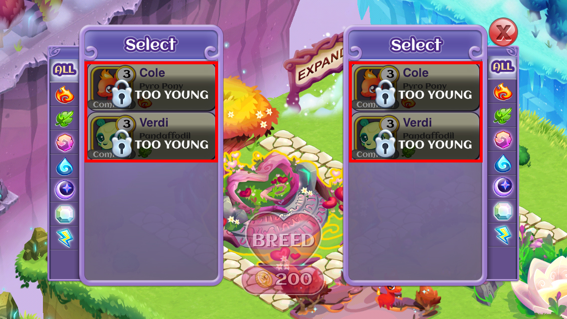Select Cole the Pyro Pony in left list

(x=152, y=87)
